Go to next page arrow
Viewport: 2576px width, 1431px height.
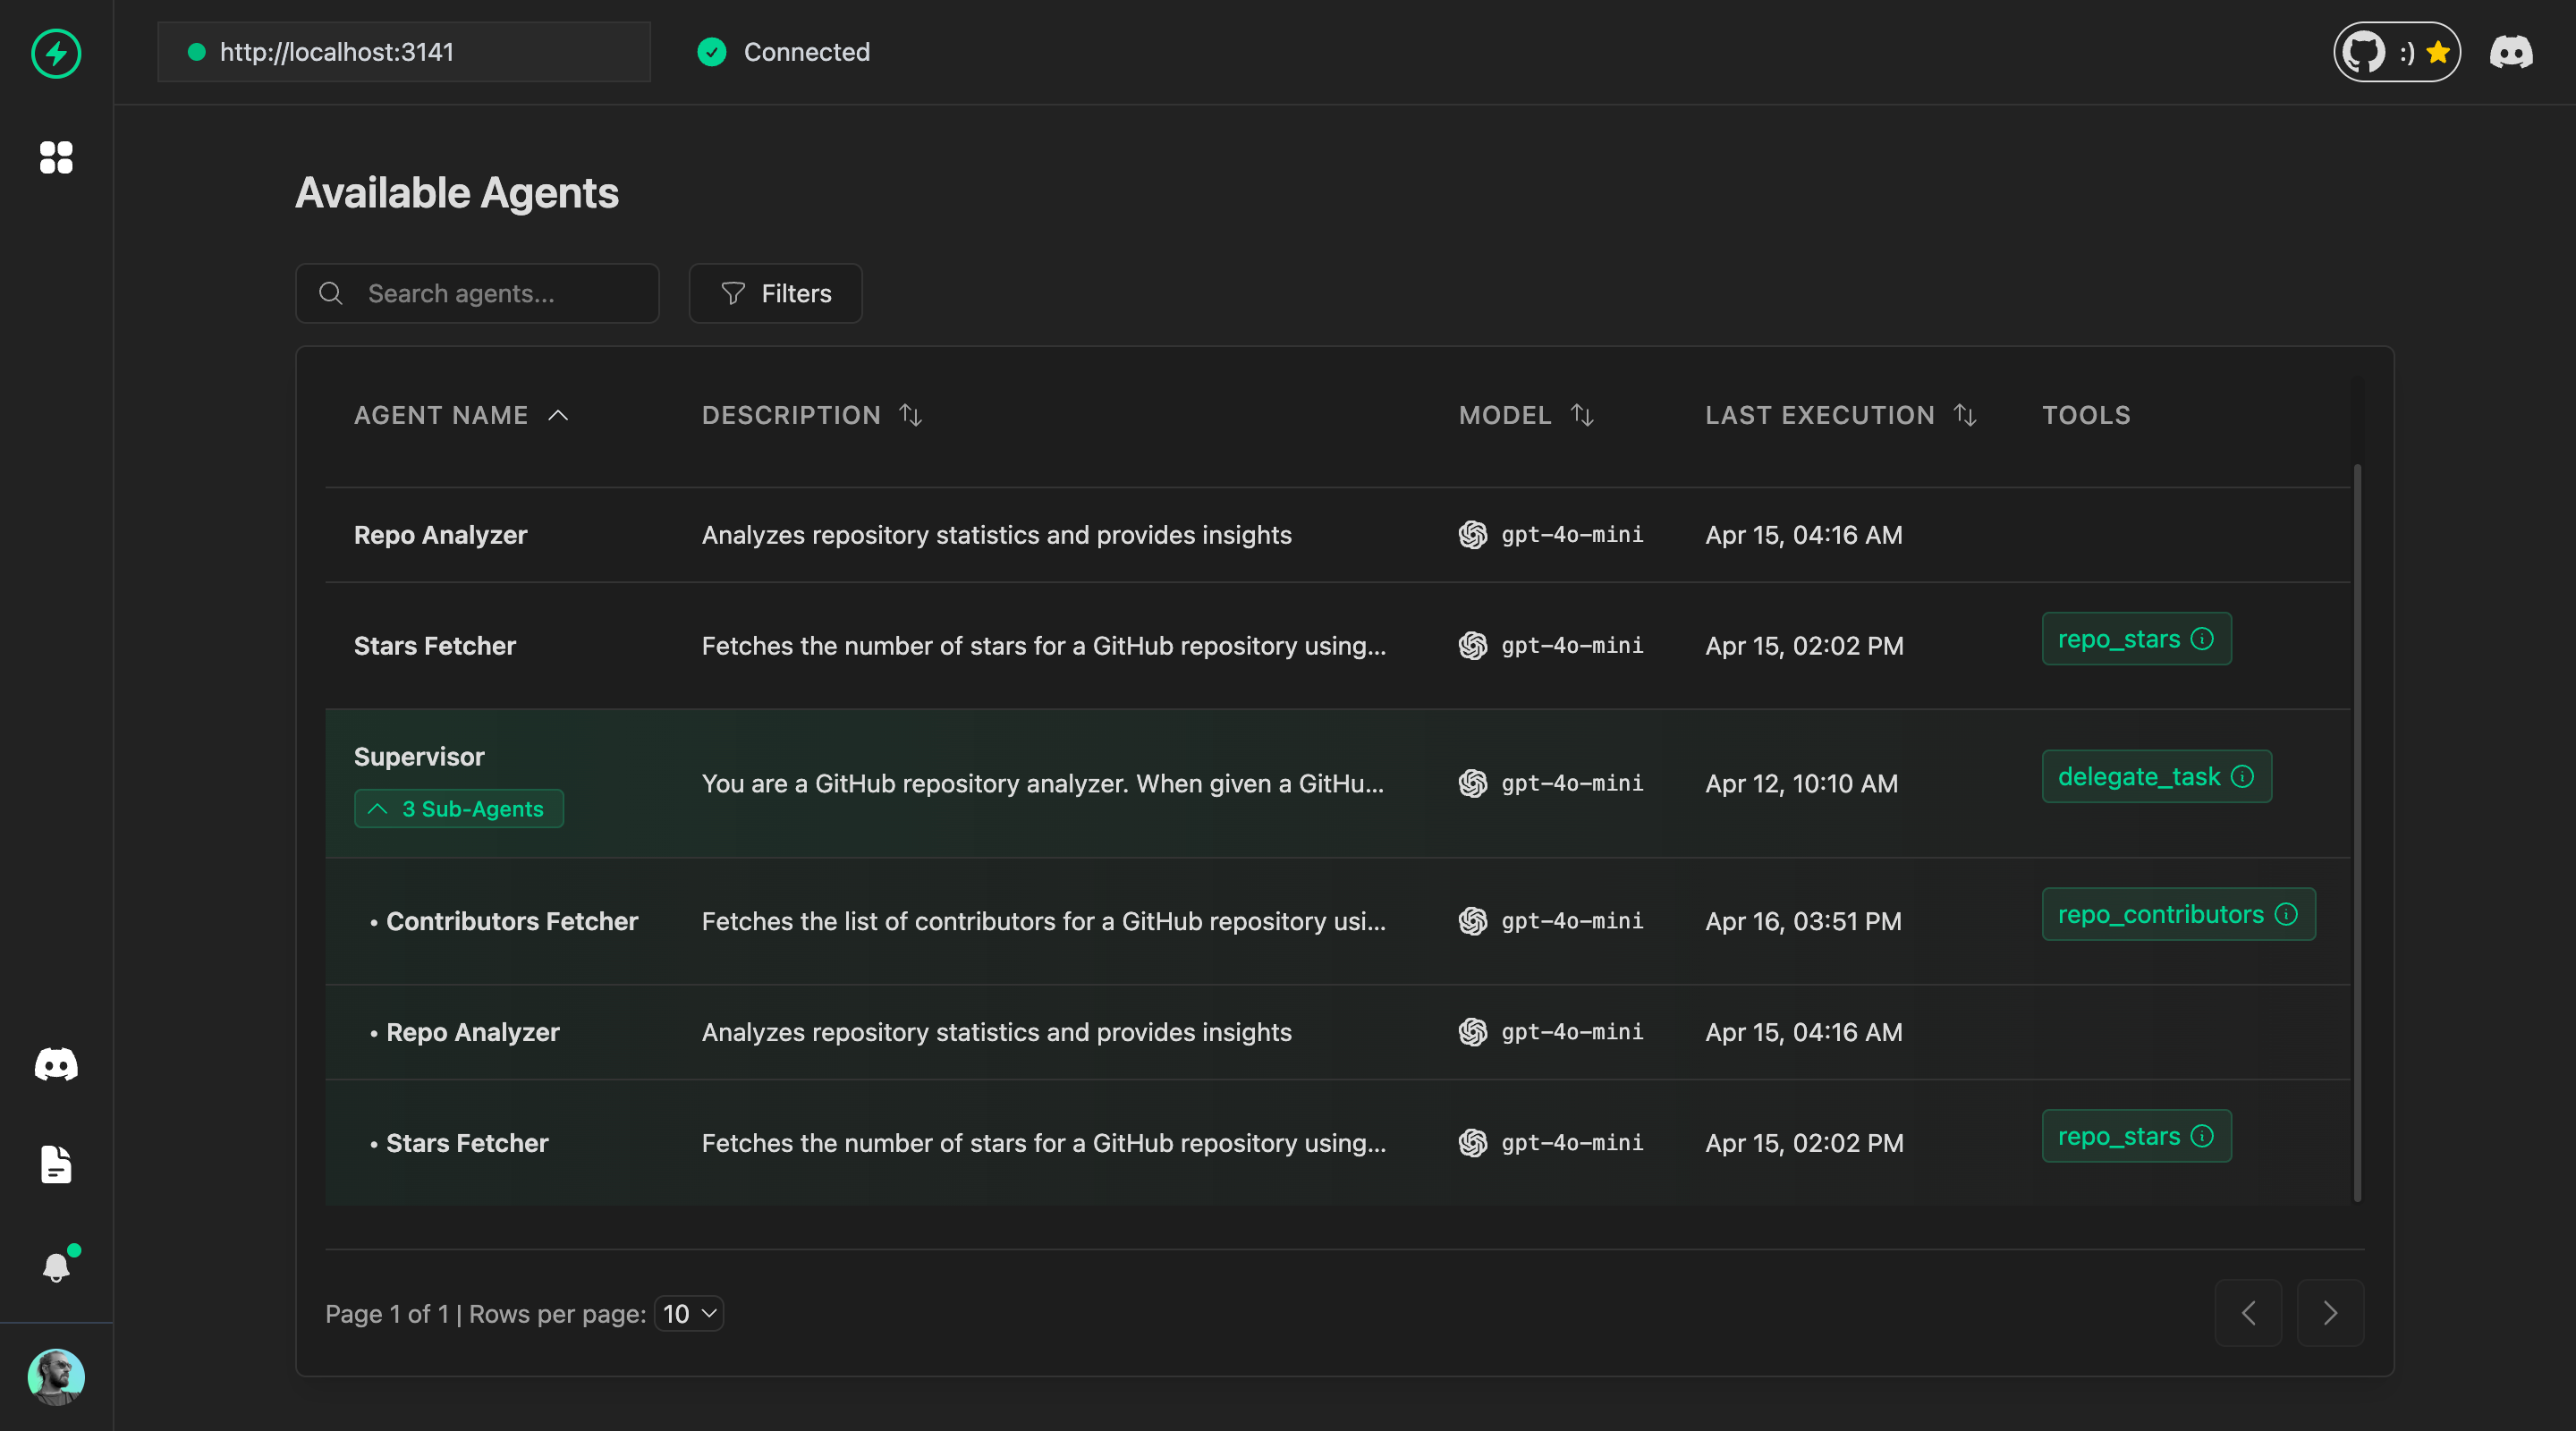(x=2330, y=1313)
